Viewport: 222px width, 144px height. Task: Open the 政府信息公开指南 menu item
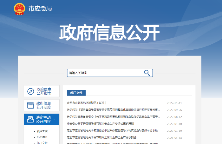[43, 91]
